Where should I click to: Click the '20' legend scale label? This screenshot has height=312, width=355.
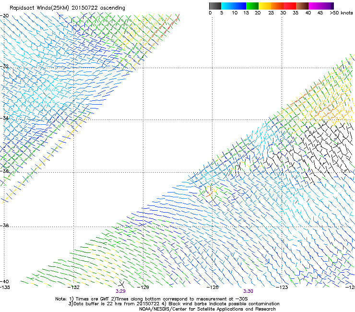258,13
